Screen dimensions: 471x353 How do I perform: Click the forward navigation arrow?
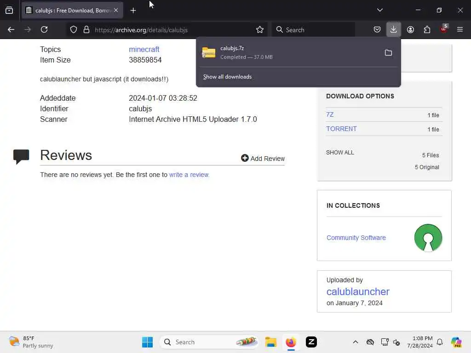click(28, 30)
